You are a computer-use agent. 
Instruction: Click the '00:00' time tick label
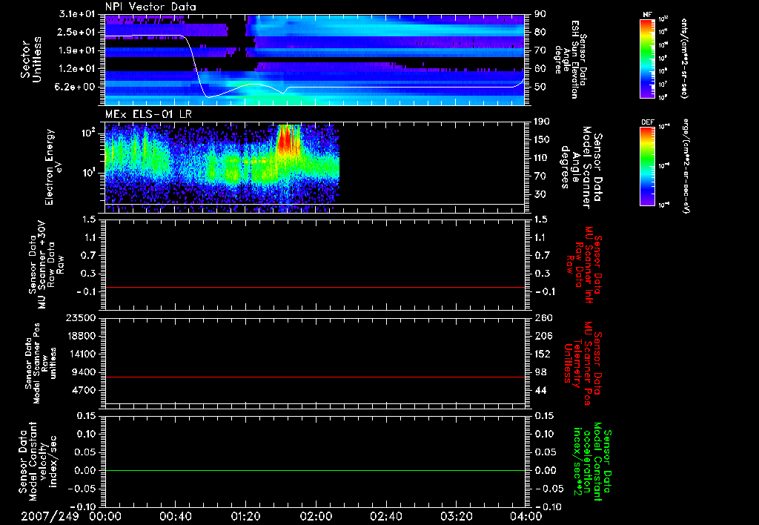[x=105, y=516]
